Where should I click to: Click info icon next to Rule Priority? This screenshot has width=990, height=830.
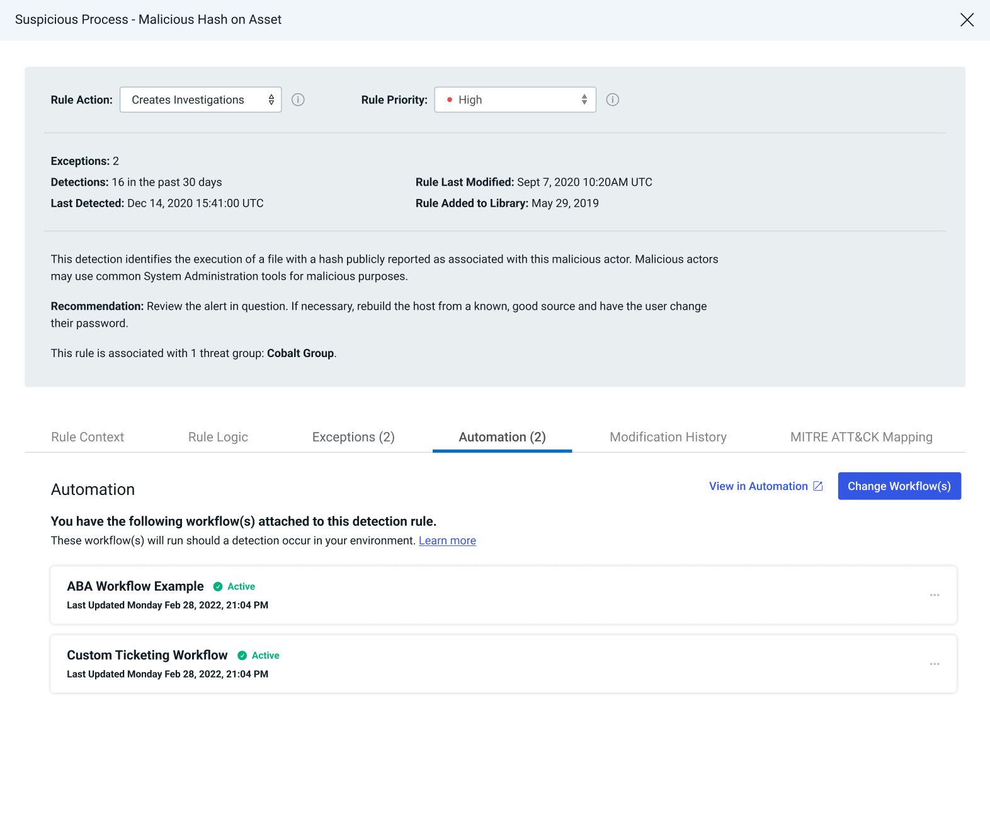612,99
